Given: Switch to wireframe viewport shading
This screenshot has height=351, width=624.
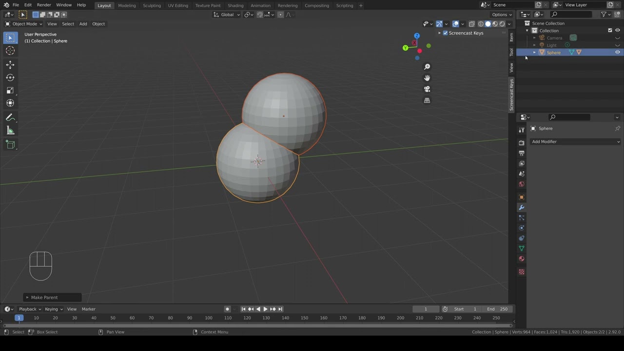Looking at the screenshot, I should tap(481, 24).
